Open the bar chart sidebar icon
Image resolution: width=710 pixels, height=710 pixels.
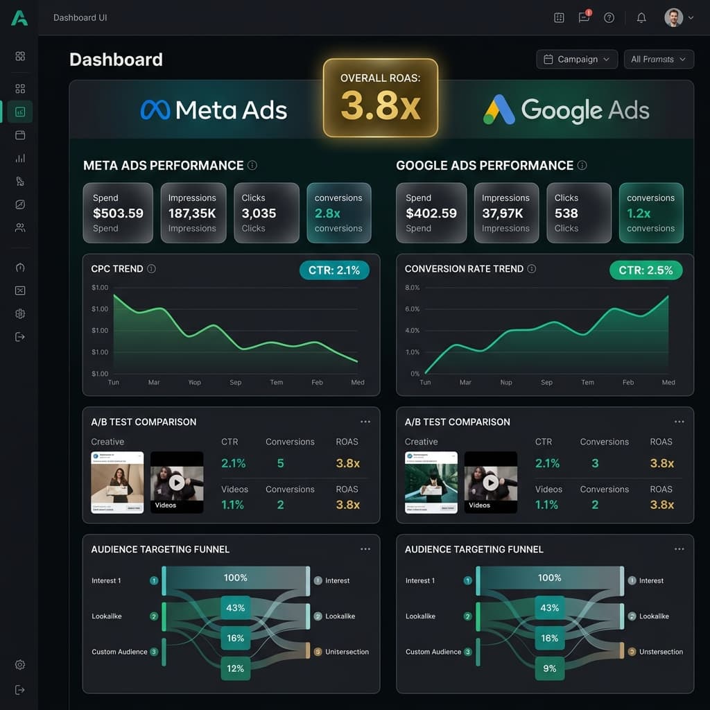20,158
